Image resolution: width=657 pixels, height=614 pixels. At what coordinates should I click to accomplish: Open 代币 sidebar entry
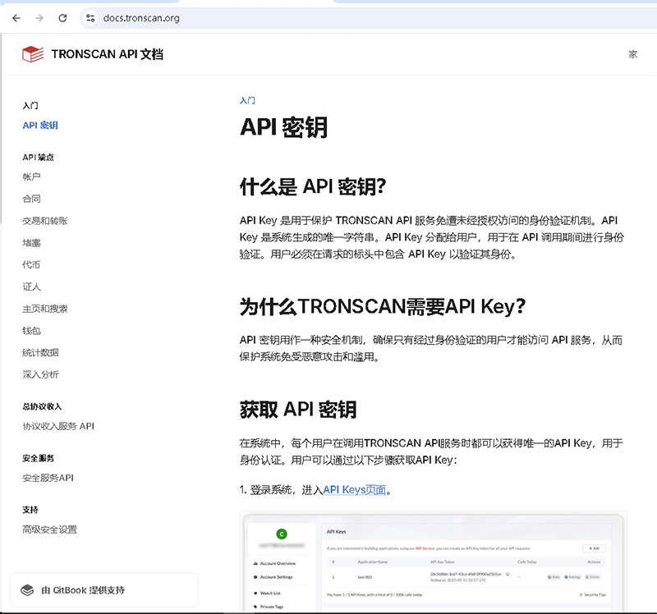click(32, 265)
